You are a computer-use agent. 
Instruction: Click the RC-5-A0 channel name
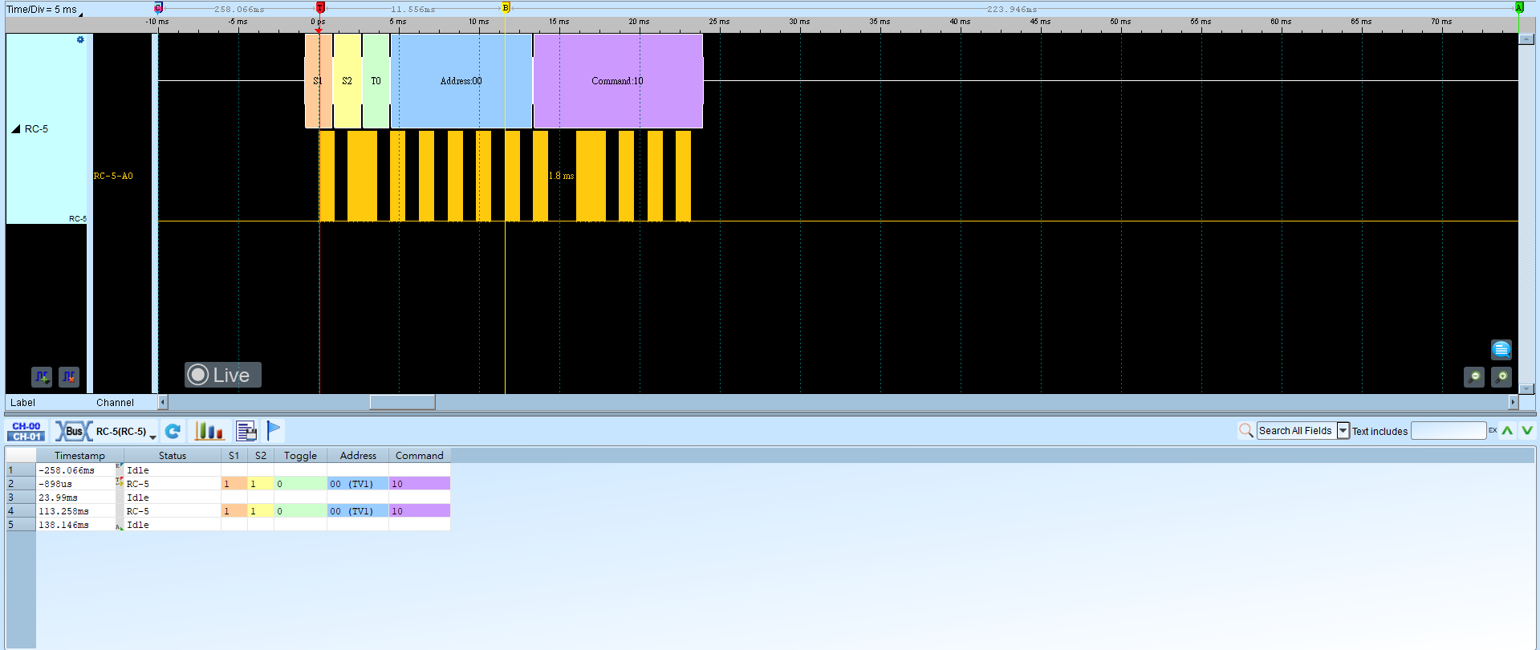tap(113, 176)
